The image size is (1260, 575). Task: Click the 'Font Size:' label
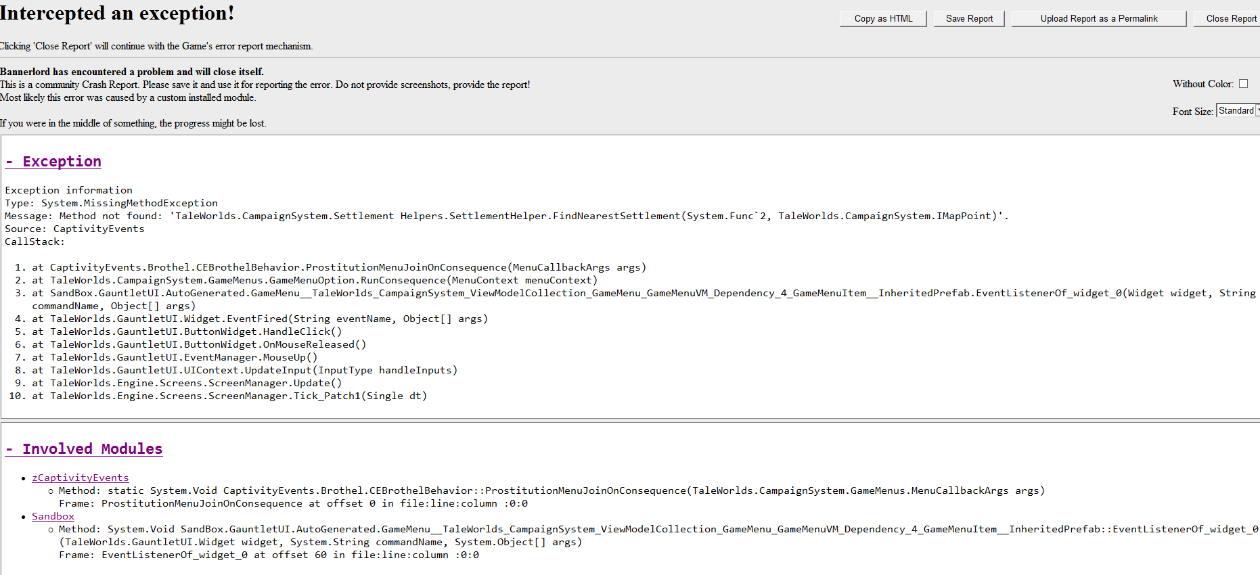pyautogui.click(x=1192, y=112)
